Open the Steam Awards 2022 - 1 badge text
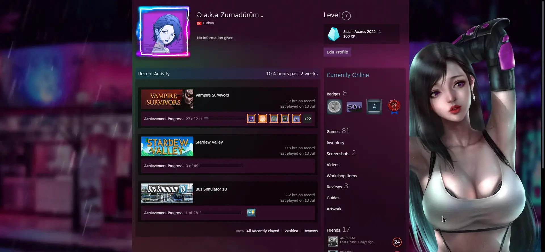This screenshot has height=252, width=545. (x=362, y=32)
